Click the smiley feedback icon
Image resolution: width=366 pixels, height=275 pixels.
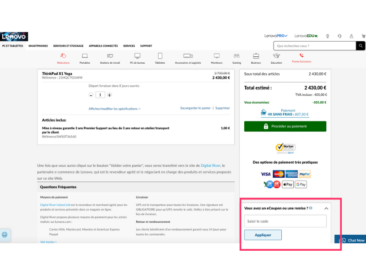click(5, 235)
